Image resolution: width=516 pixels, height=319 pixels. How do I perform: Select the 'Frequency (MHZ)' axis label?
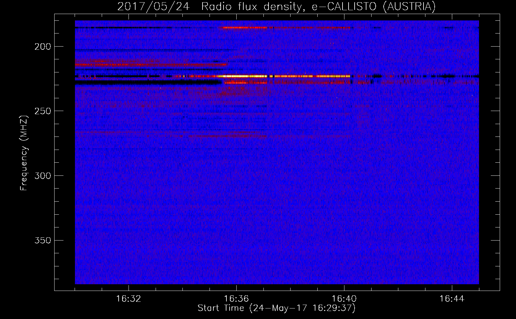pyautogui.click(x=24, y=153)
